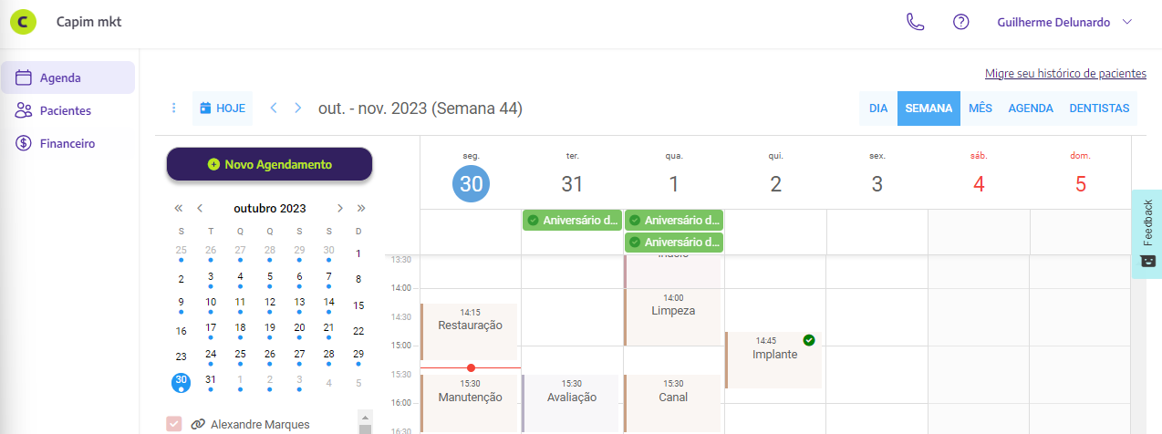Jump forward one year in mini calendar

click(361, 208)
